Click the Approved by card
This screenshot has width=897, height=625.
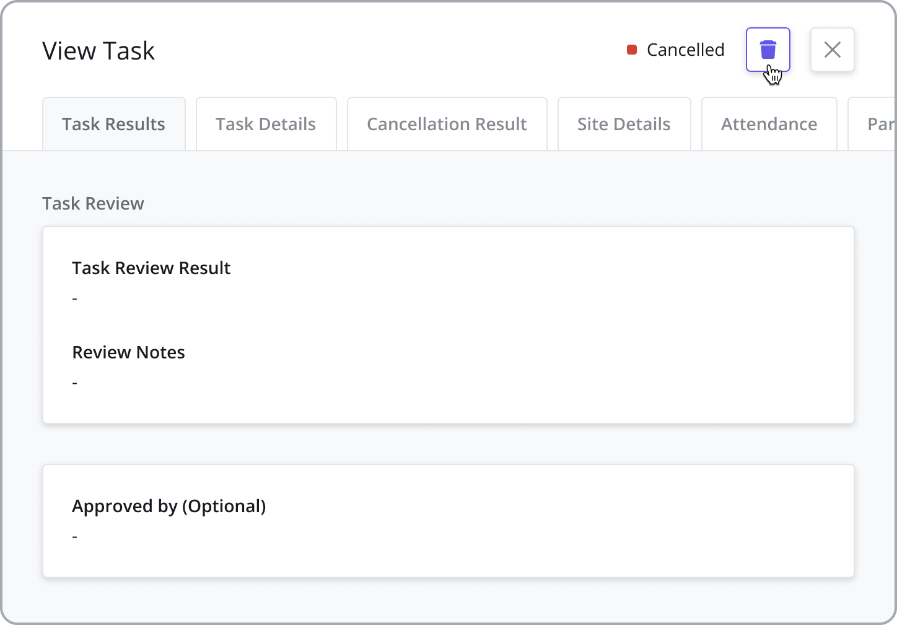(448, 521)
